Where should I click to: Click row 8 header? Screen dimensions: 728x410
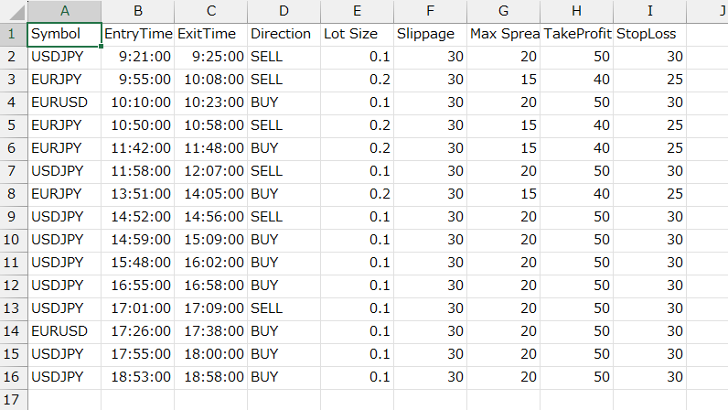coord(14,193)
